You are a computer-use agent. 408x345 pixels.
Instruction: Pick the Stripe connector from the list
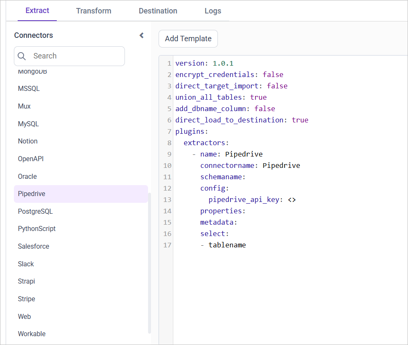[x=26, y=299]
